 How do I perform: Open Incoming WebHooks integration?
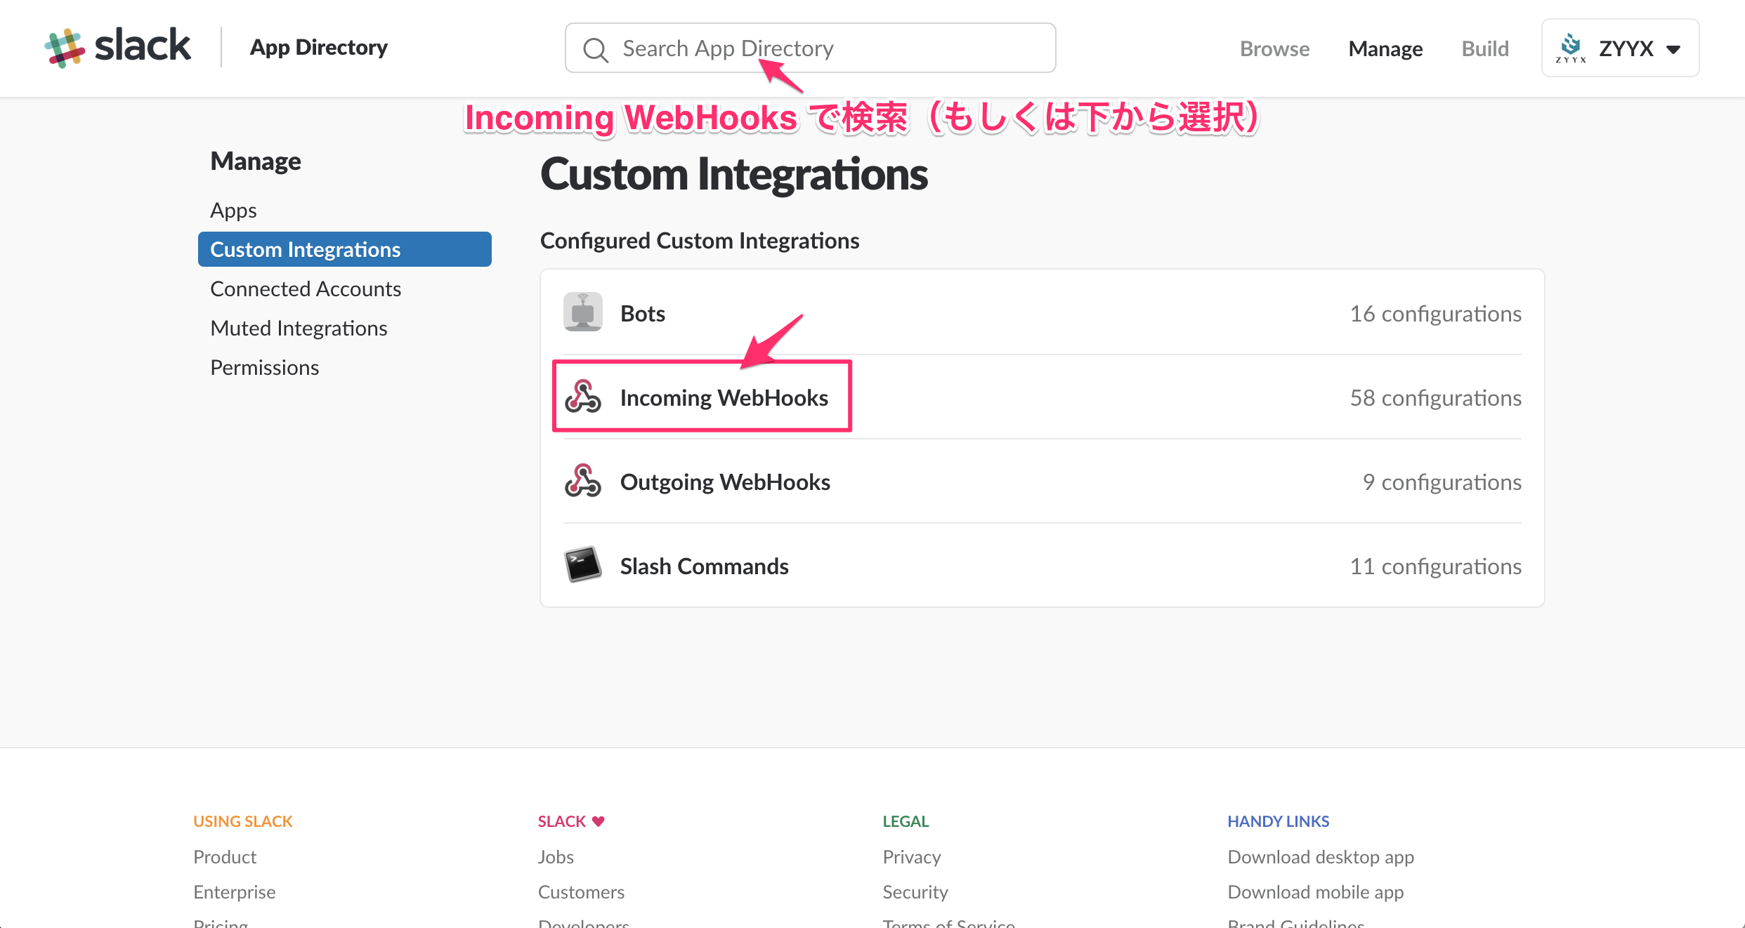[x=1042, y=397]
